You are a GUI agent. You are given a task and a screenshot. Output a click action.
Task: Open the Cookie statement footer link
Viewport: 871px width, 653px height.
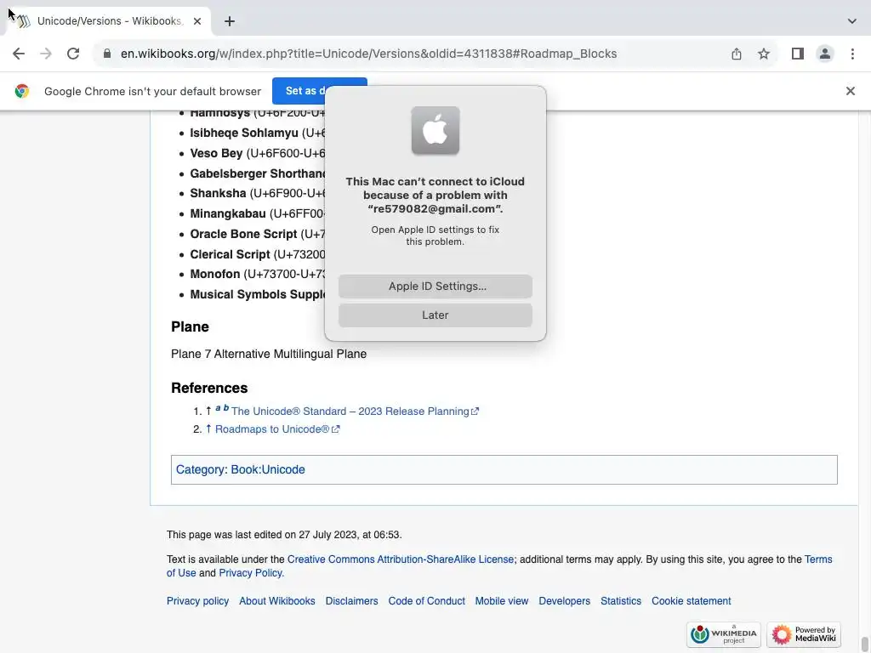point(691,601)
